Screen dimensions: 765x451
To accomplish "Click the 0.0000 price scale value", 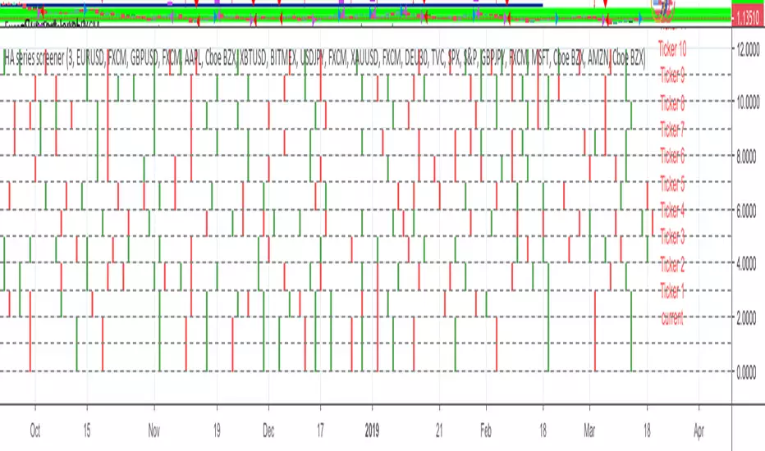I will click(746, 372).
